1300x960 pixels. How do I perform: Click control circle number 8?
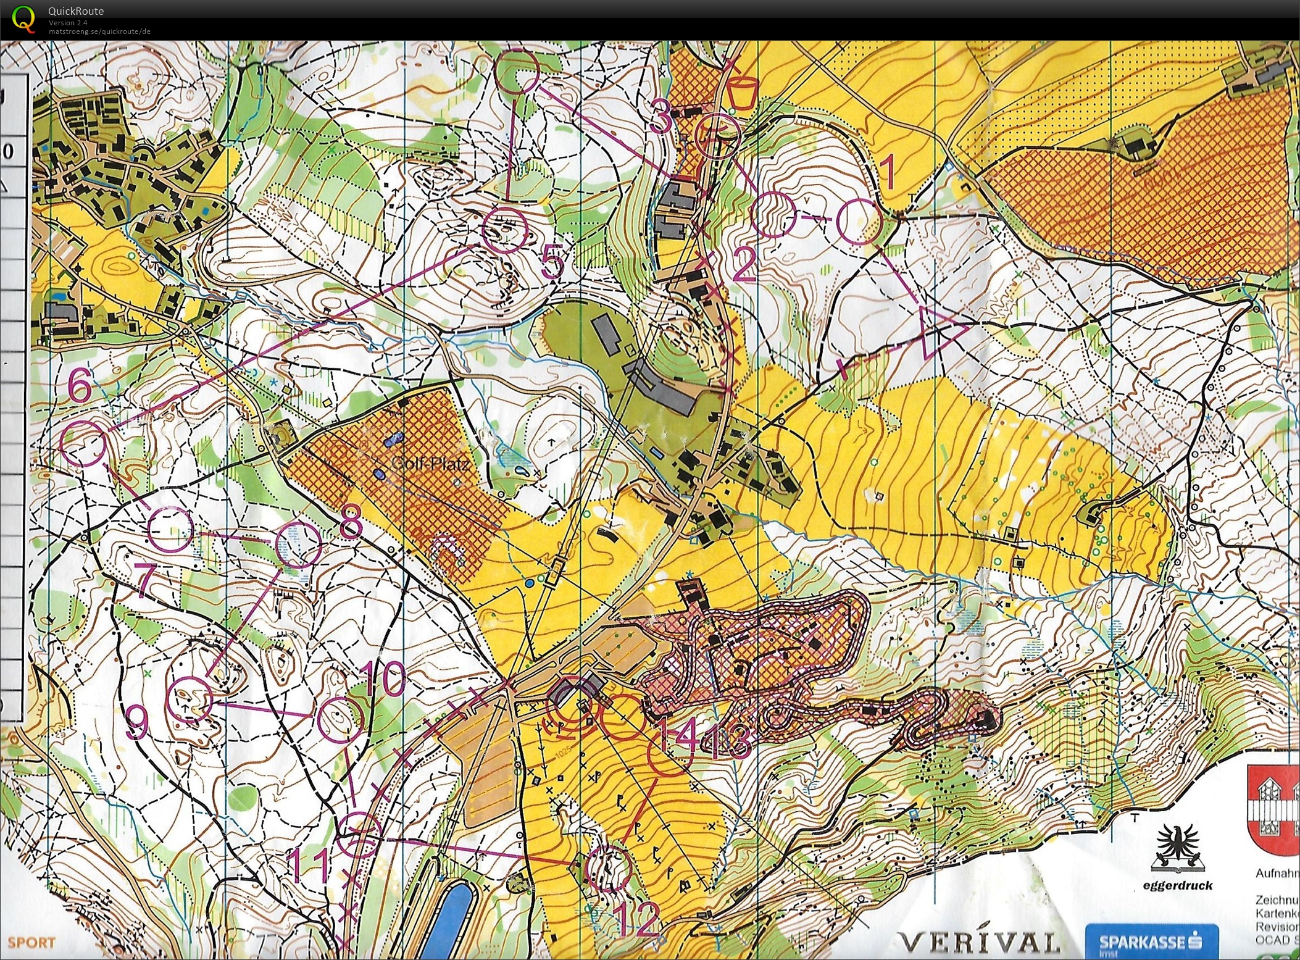pyautogui.click(x=299, y=545)
